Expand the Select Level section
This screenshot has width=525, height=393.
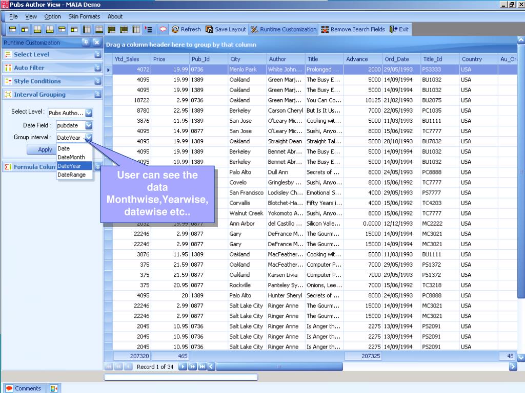[x=97, y=54]
